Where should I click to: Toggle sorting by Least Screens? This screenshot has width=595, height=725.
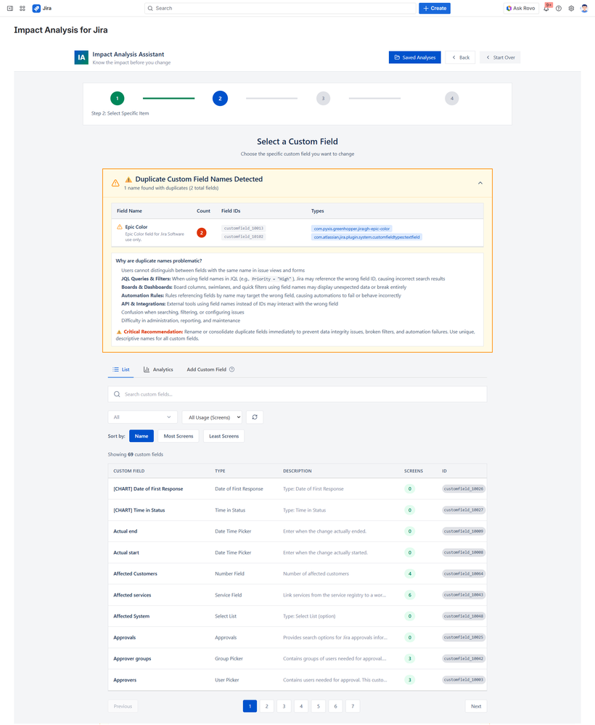click(x=223, y=435)
